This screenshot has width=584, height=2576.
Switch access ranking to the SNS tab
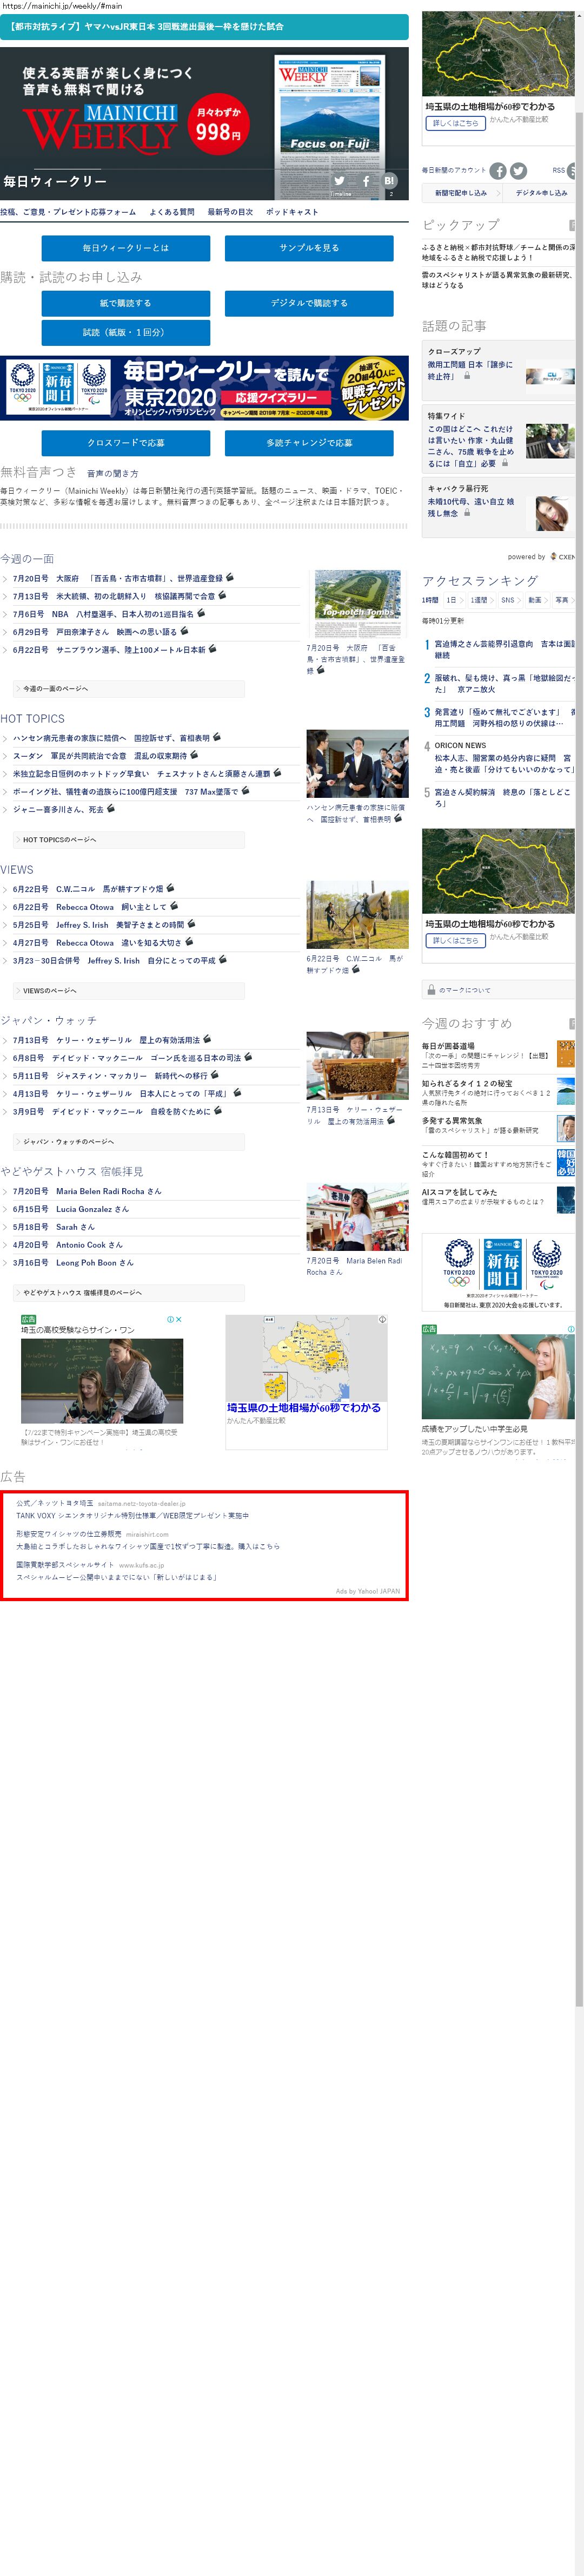pyautogui.click(x=507, y=600)
